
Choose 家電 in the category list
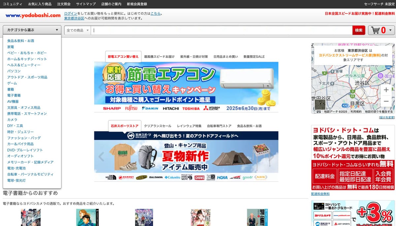point(11,47)
